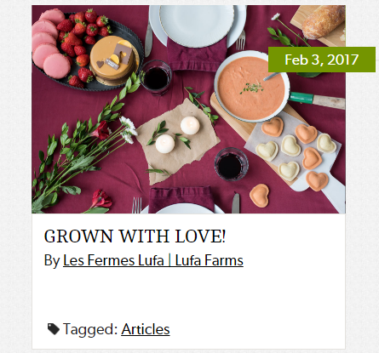Click the pink macarons in the photo
The width and height of the screenshot is (379, 353).
(x=49, y=43)
